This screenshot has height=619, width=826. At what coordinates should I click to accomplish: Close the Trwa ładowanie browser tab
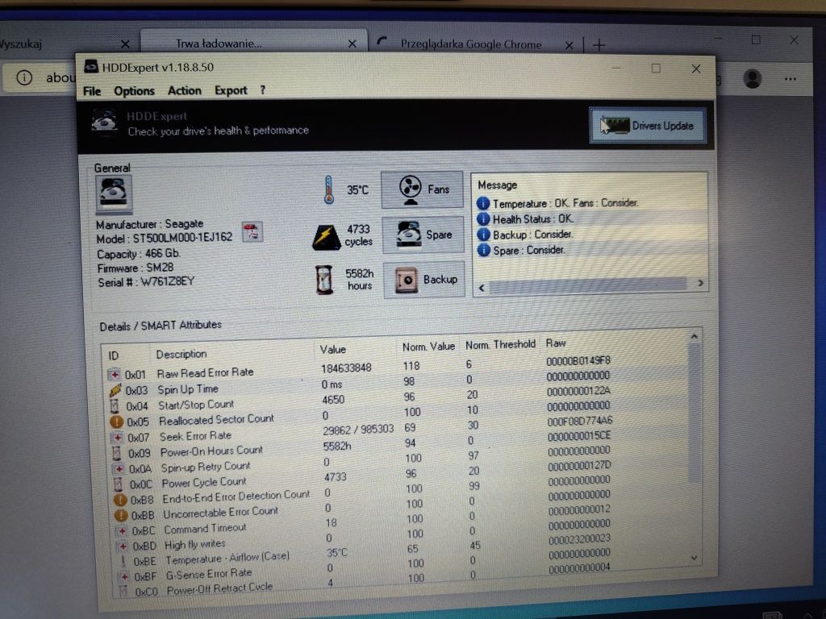(353, 44)
